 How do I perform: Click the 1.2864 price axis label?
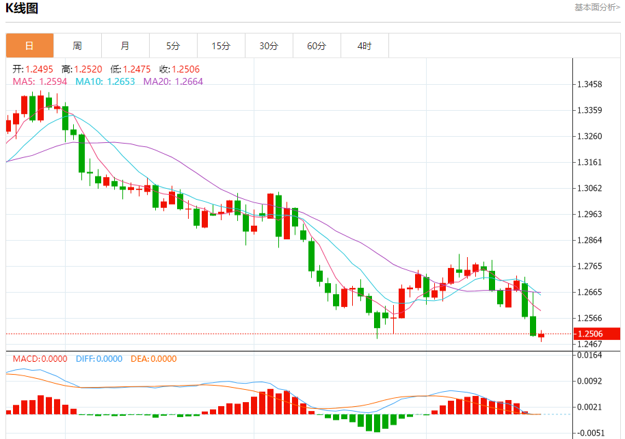(589, 240)
